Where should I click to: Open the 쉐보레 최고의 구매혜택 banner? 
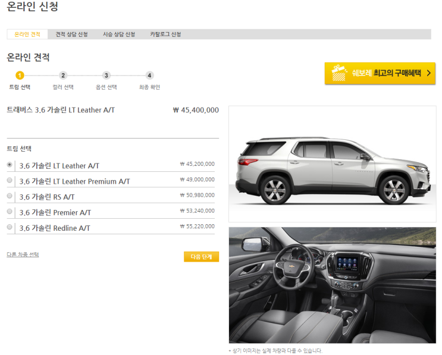coord(380,73)
